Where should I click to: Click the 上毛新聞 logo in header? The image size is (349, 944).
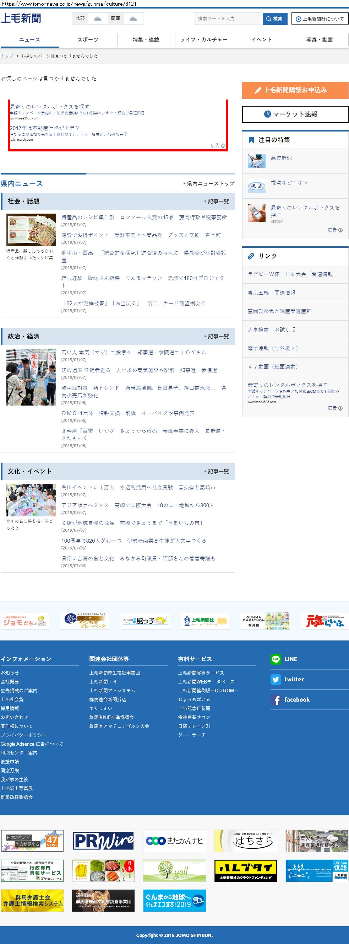(21, 18)
